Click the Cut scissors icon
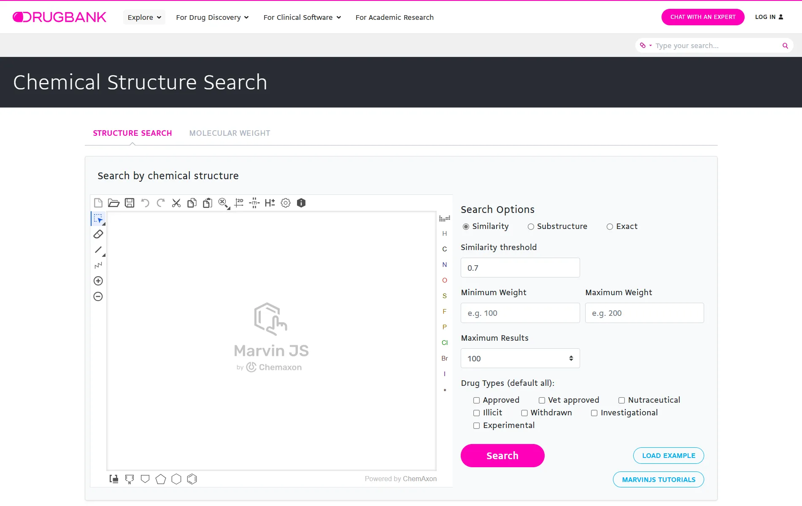Image resolution: width=802 pixels, height=506 pixels. (176, 203)
